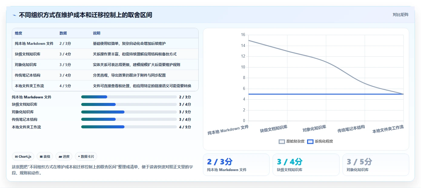This screenshot has width=421, height=188.
Task: Open the 3 / 5分 data card
Action: click(376, 165)
